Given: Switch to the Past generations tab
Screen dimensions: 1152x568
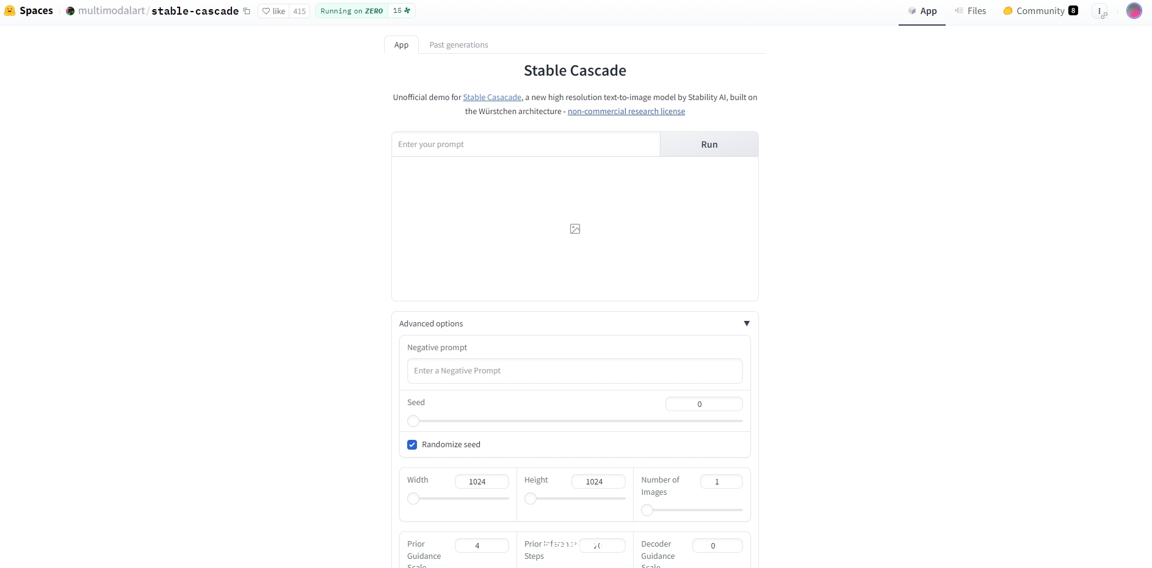Looking at the screenshot, I should [458, 45].
